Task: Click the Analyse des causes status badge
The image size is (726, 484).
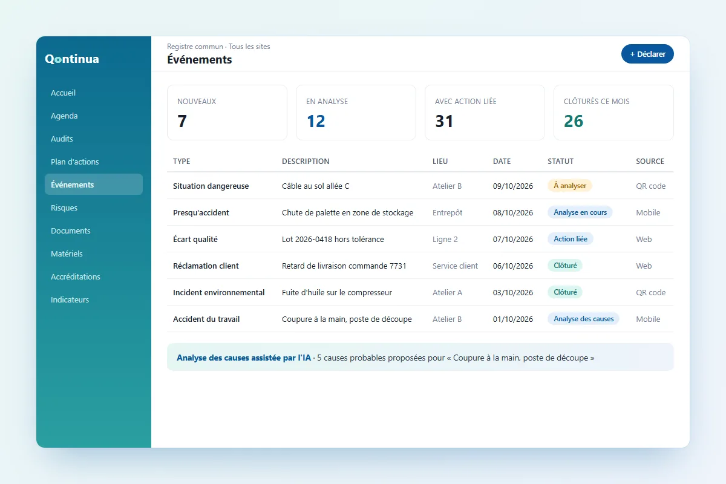Action: tap(583, 319)
